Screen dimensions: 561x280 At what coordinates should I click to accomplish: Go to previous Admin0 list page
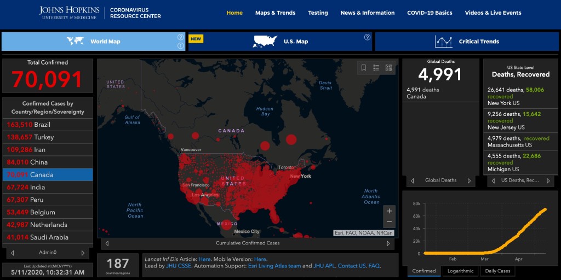(x=13, y=253)
